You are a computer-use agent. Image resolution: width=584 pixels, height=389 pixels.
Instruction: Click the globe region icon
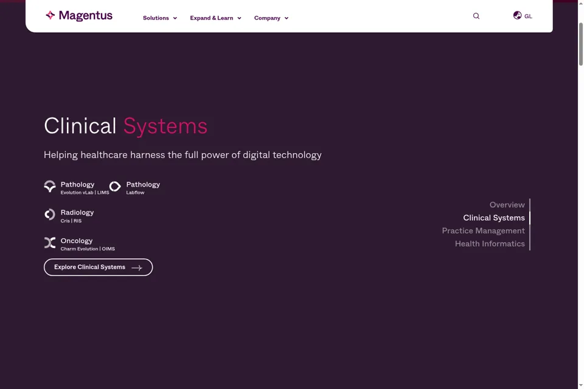517,15
